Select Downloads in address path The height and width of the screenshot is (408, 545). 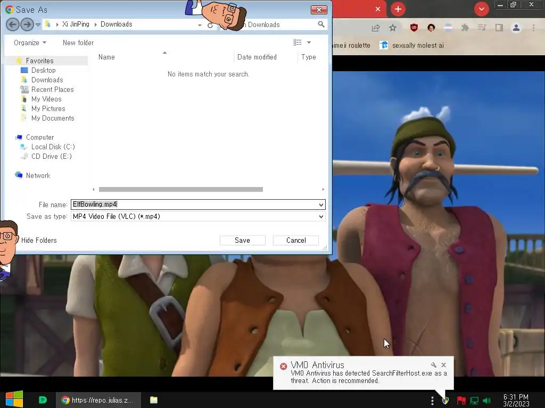pyautogui.click(x=116, y=24)
